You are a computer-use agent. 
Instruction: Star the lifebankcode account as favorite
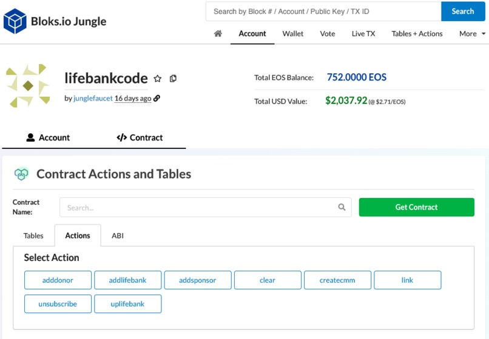tap(158, 79)
